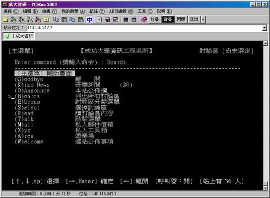The width and height of the screenshot is (270, 198).
Task: Toggle the 閃爍 blink button
Action: [x=181, y=19]
